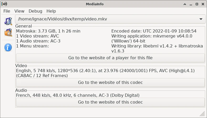Expand the file path dropdown arrow
The height and width of the screenshot is (118, 207).
click(201, 19)
